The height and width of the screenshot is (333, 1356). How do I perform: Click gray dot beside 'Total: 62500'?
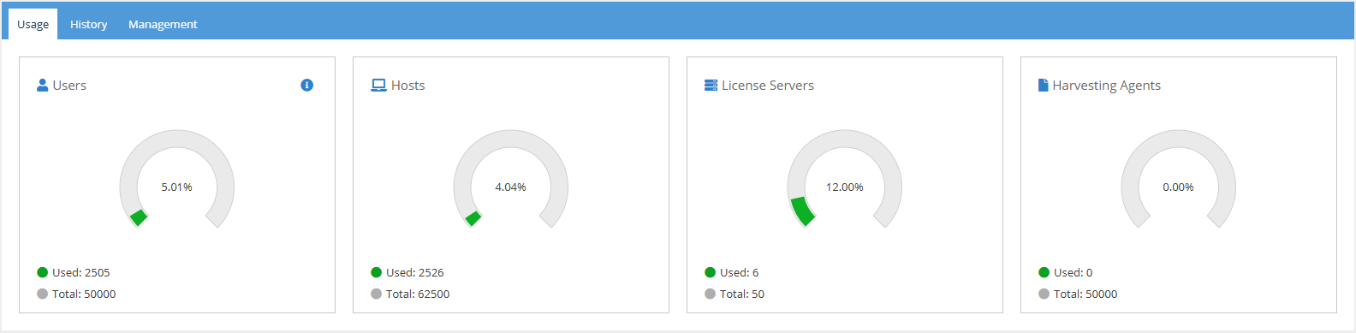click(376, 294)
